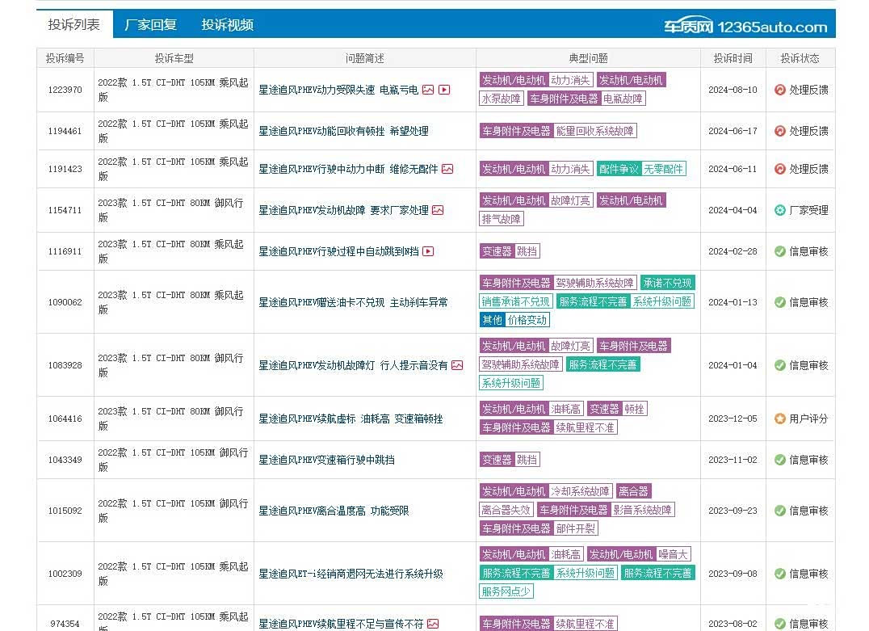Play the video icon for 自动跳到N挡 complaint
The height and width of the screenshot is (631, 869).
coord(428,251)
